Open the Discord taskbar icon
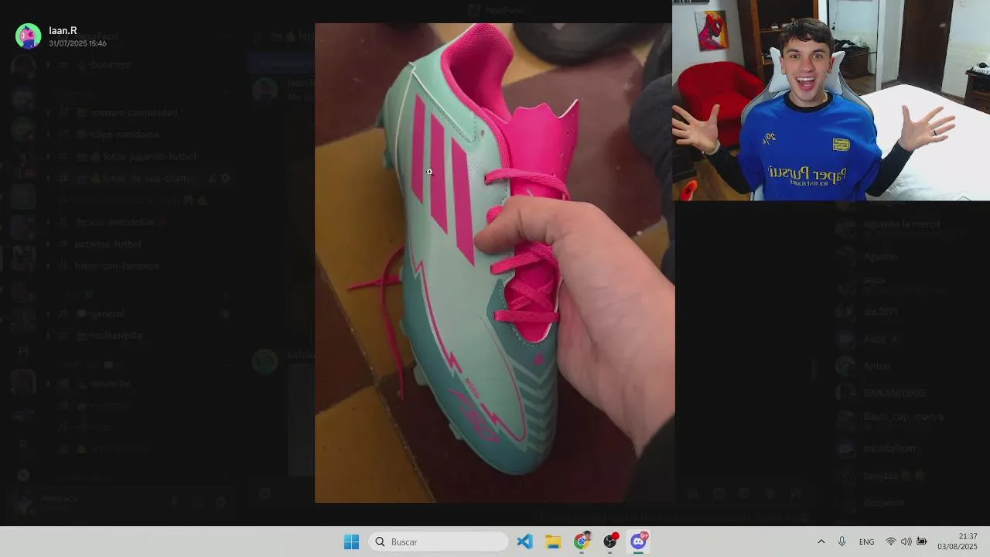Image resolution: width=990 pixels, height=557 pixels. point(639,542)
